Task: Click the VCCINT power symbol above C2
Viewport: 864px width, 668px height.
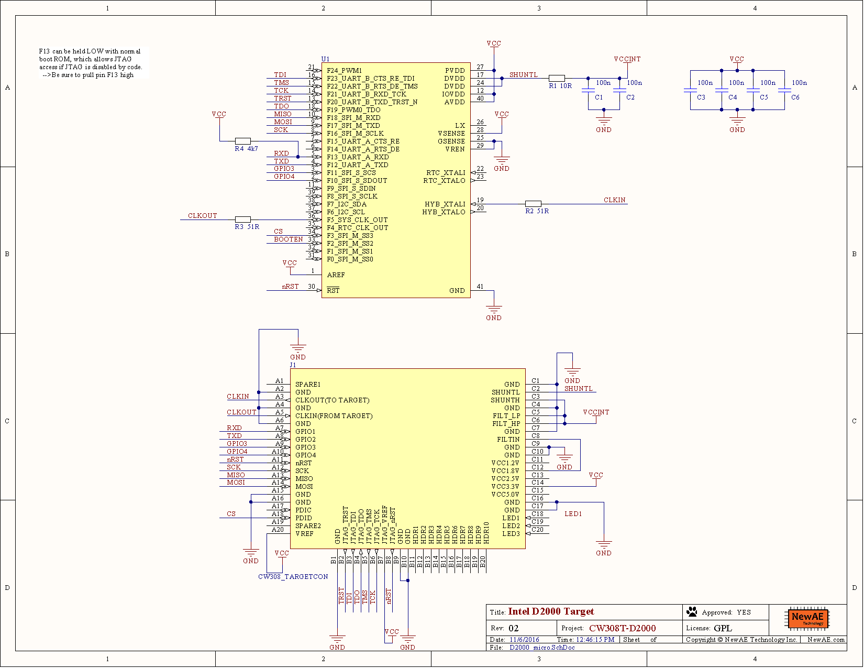Action: point(627,61)
